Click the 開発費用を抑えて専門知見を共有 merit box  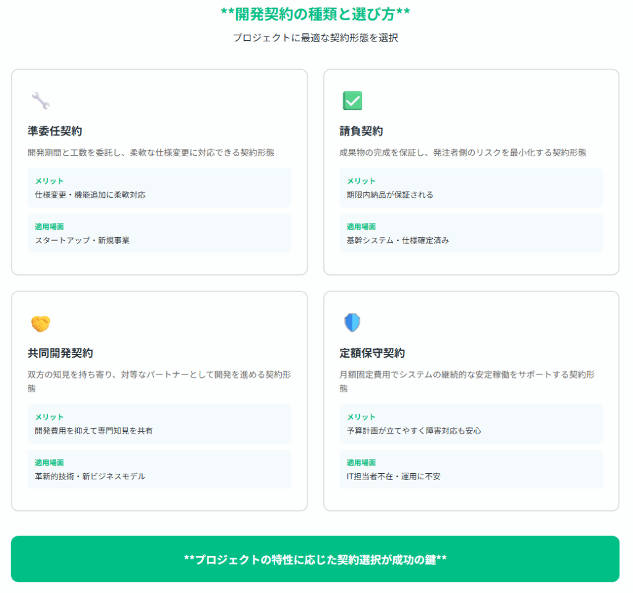pos(159,424)
